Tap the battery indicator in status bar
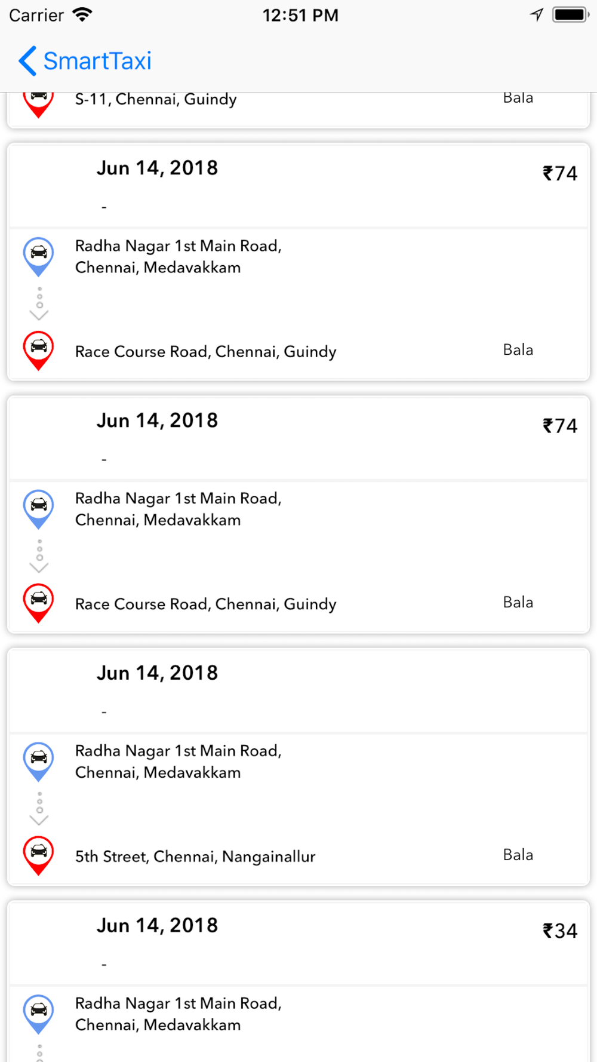This screenshot has width=597, height=1062. point(571,14)
